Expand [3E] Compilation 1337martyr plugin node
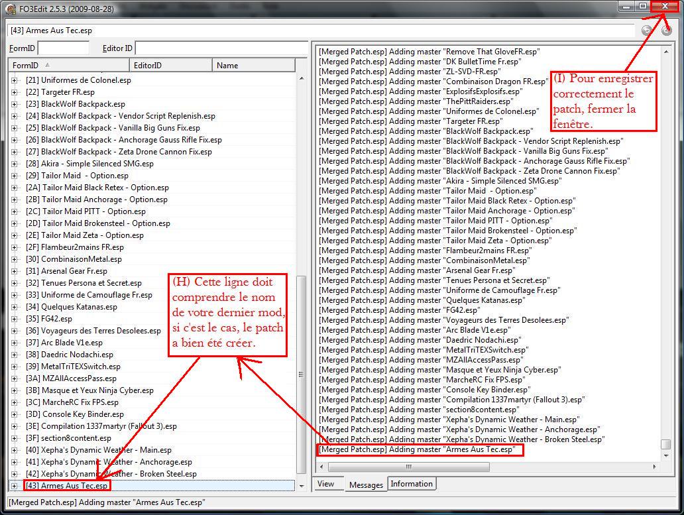 point(15,426)
